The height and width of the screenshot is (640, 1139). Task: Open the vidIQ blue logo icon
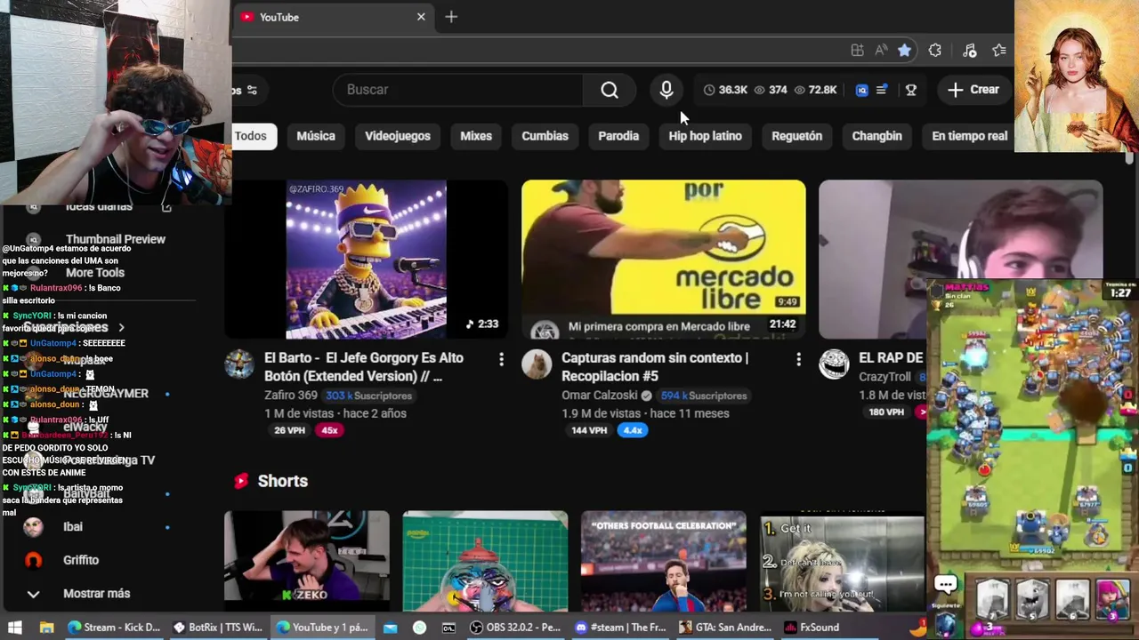(x=861, y=90)
